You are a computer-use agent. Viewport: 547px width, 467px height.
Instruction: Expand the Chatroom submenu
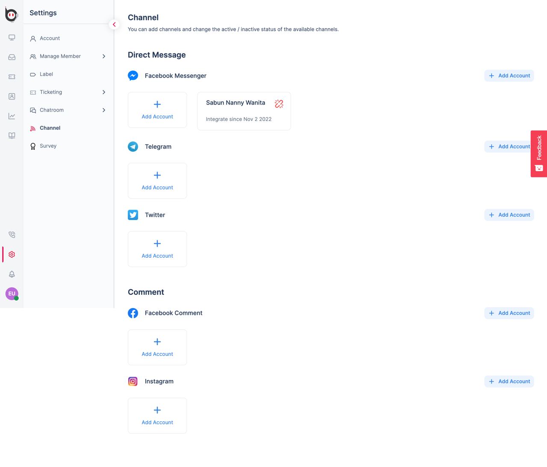(103, 110)
